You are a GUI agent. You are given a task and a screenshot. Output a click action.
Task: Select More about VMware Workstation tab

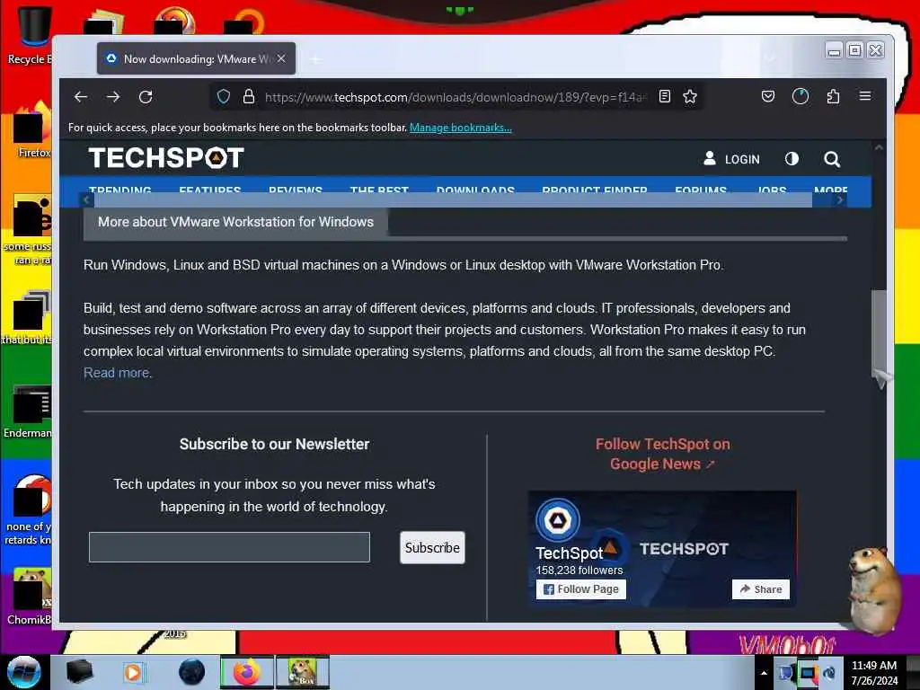[x=235, y=222]
